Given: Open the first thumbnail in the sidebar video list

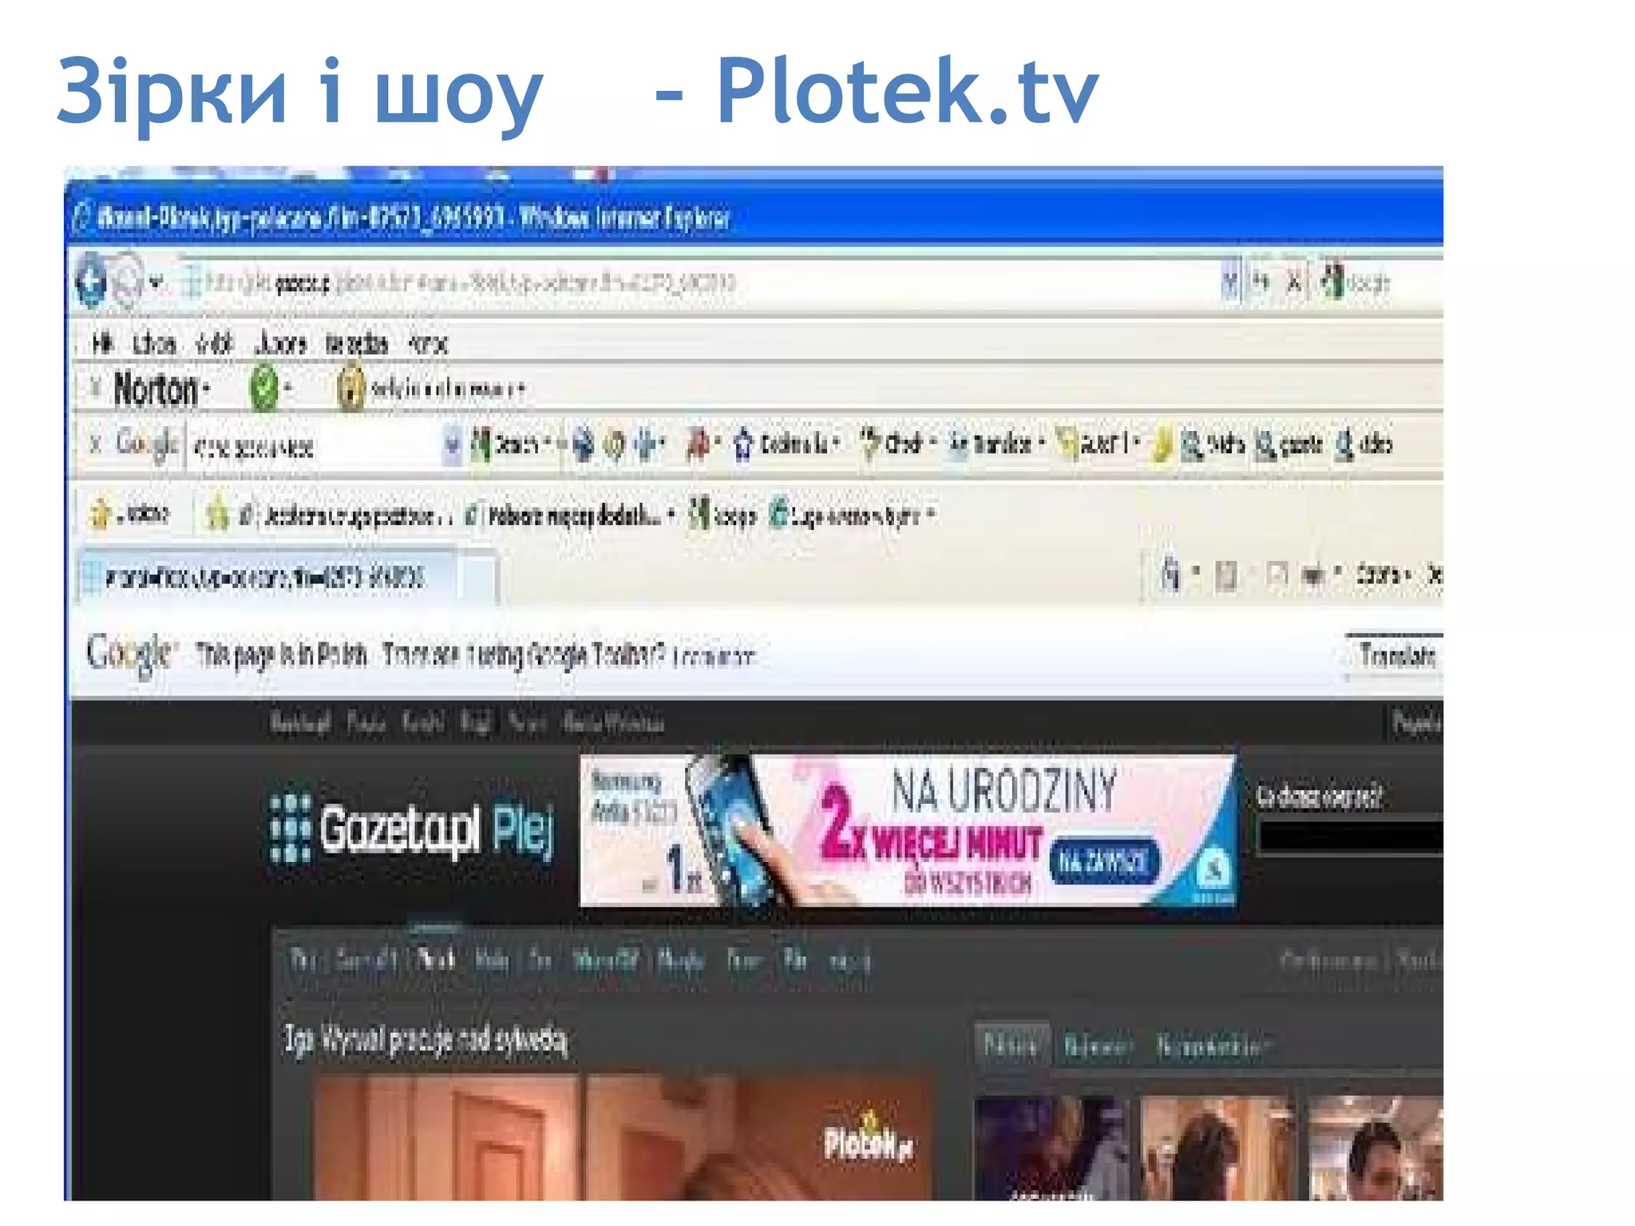Looking at the screenshot, I should 1051,1148.
